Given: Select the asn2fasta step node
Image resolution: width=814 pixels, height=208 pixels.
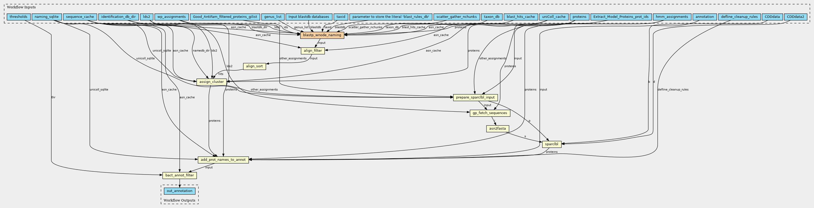Looking at the screenshot, I should click(x=497, y=129).
